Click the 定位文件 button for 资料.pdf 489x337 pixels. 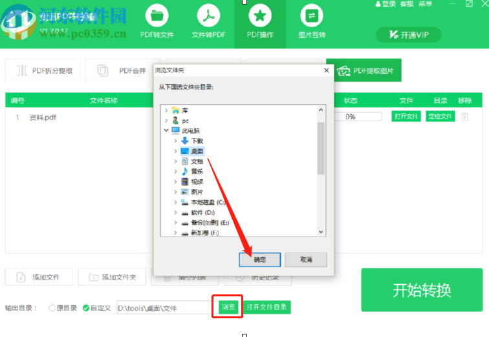pyautogui.click(x=440, y=116)
